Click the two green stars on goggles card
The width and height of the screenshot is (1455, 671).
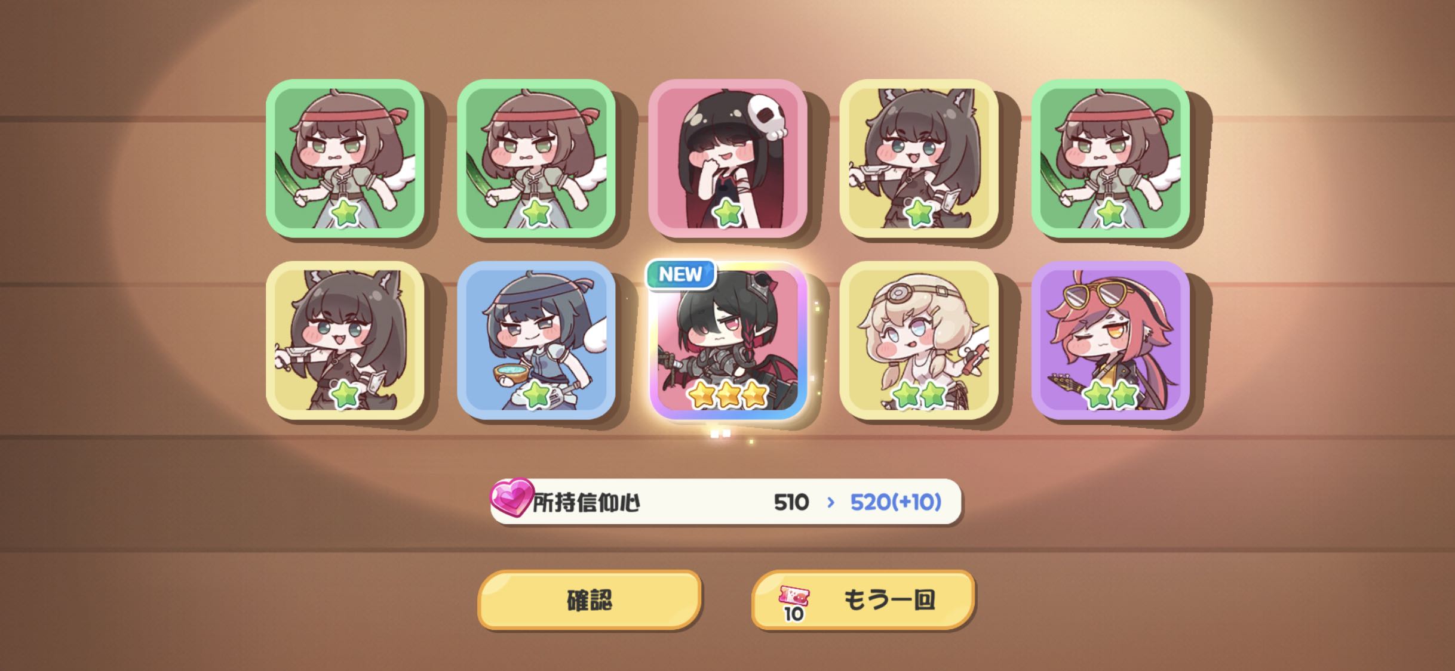(x=919, y=394)
